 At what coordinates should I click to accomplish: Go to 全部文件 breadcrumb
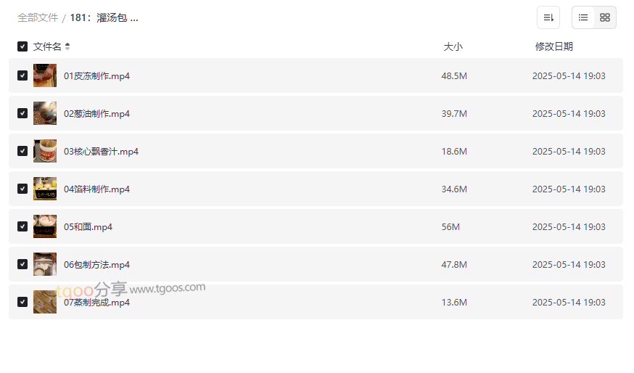[38, 17]
